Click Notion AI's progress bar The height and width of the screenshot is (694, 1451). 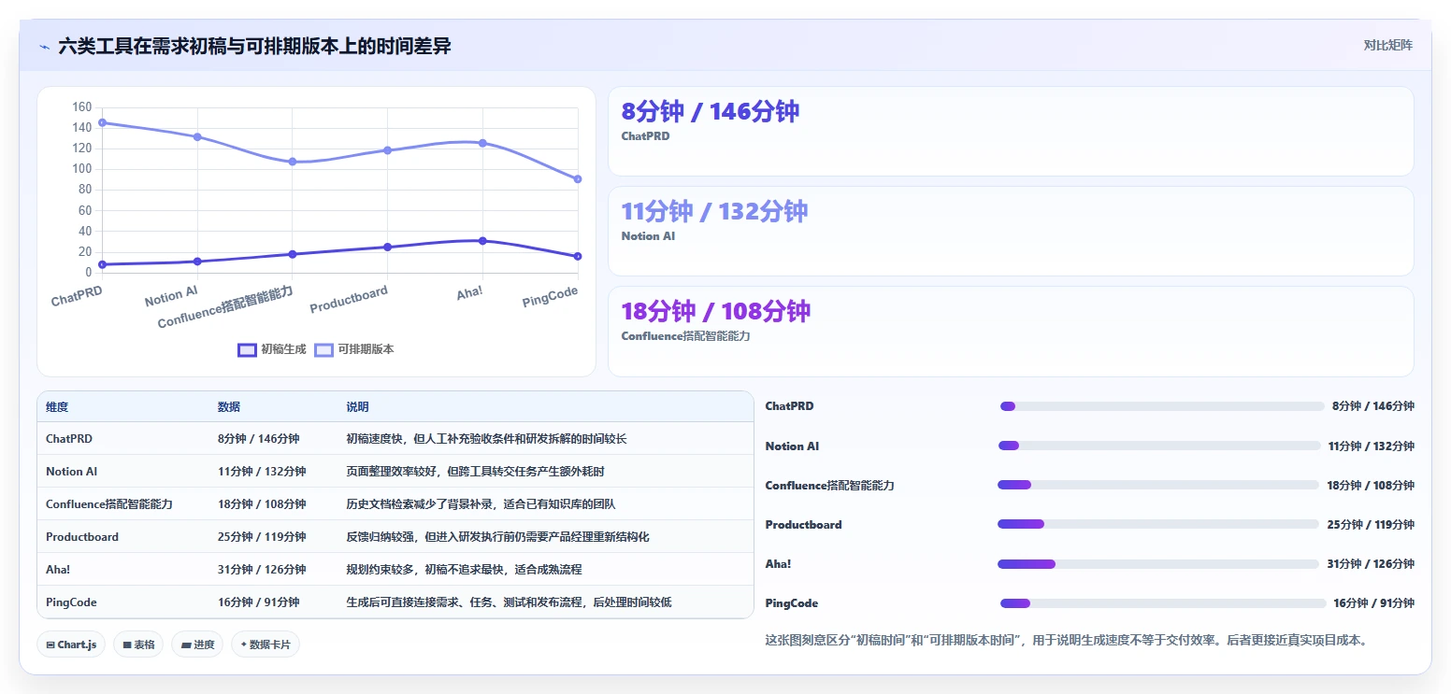pos(1160,446)
